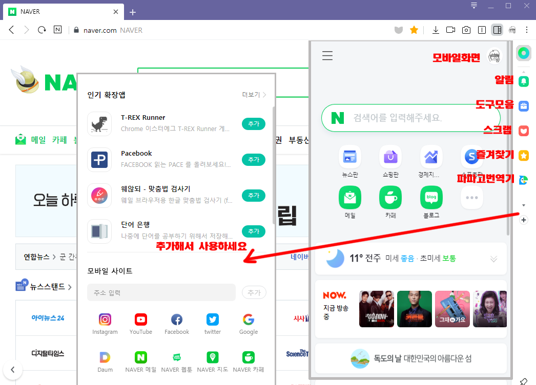Go back with the browser back arrow
536x385 pixels.
pos(12,30)
